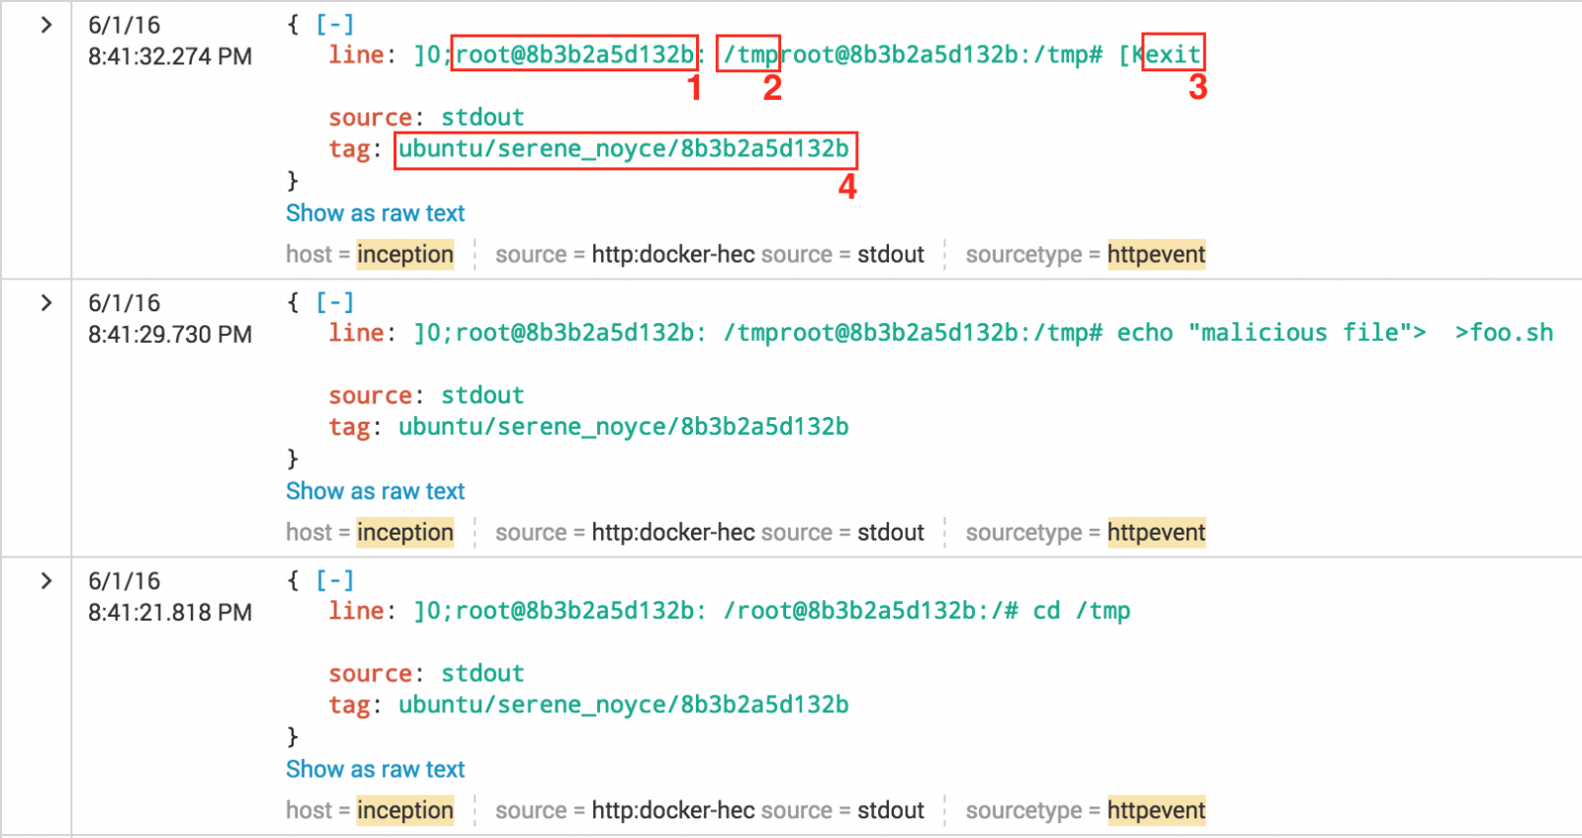The width and height of the screenshot is (1582, 838).
Task: Select sourcetype httpevent in 8:41:21.818 event
Action: 1157,810
